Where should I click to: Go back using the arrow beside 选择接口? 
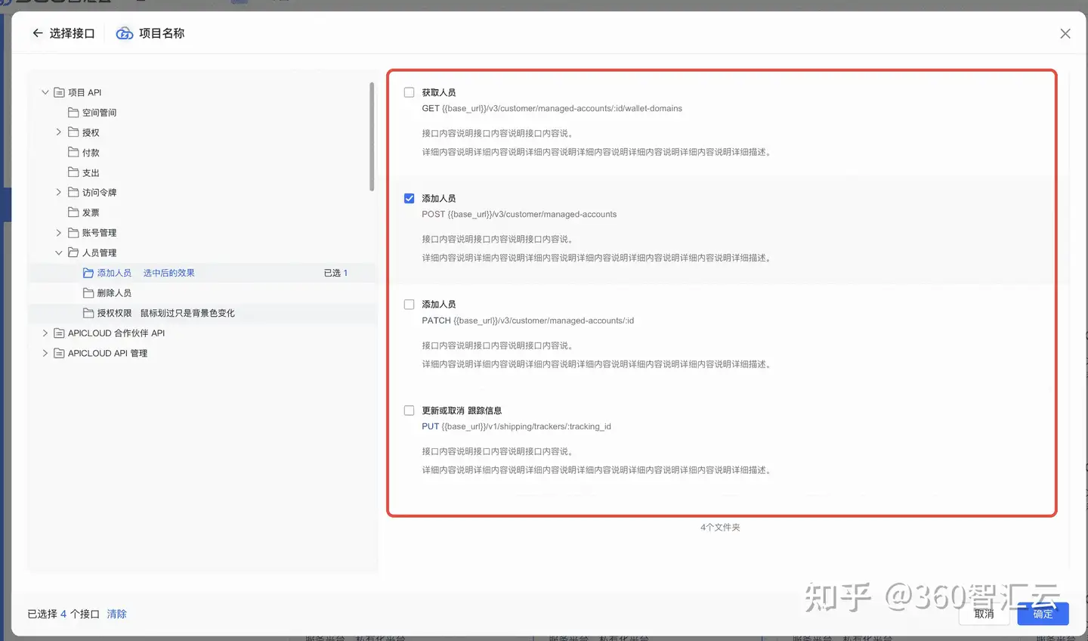(38, 33)
